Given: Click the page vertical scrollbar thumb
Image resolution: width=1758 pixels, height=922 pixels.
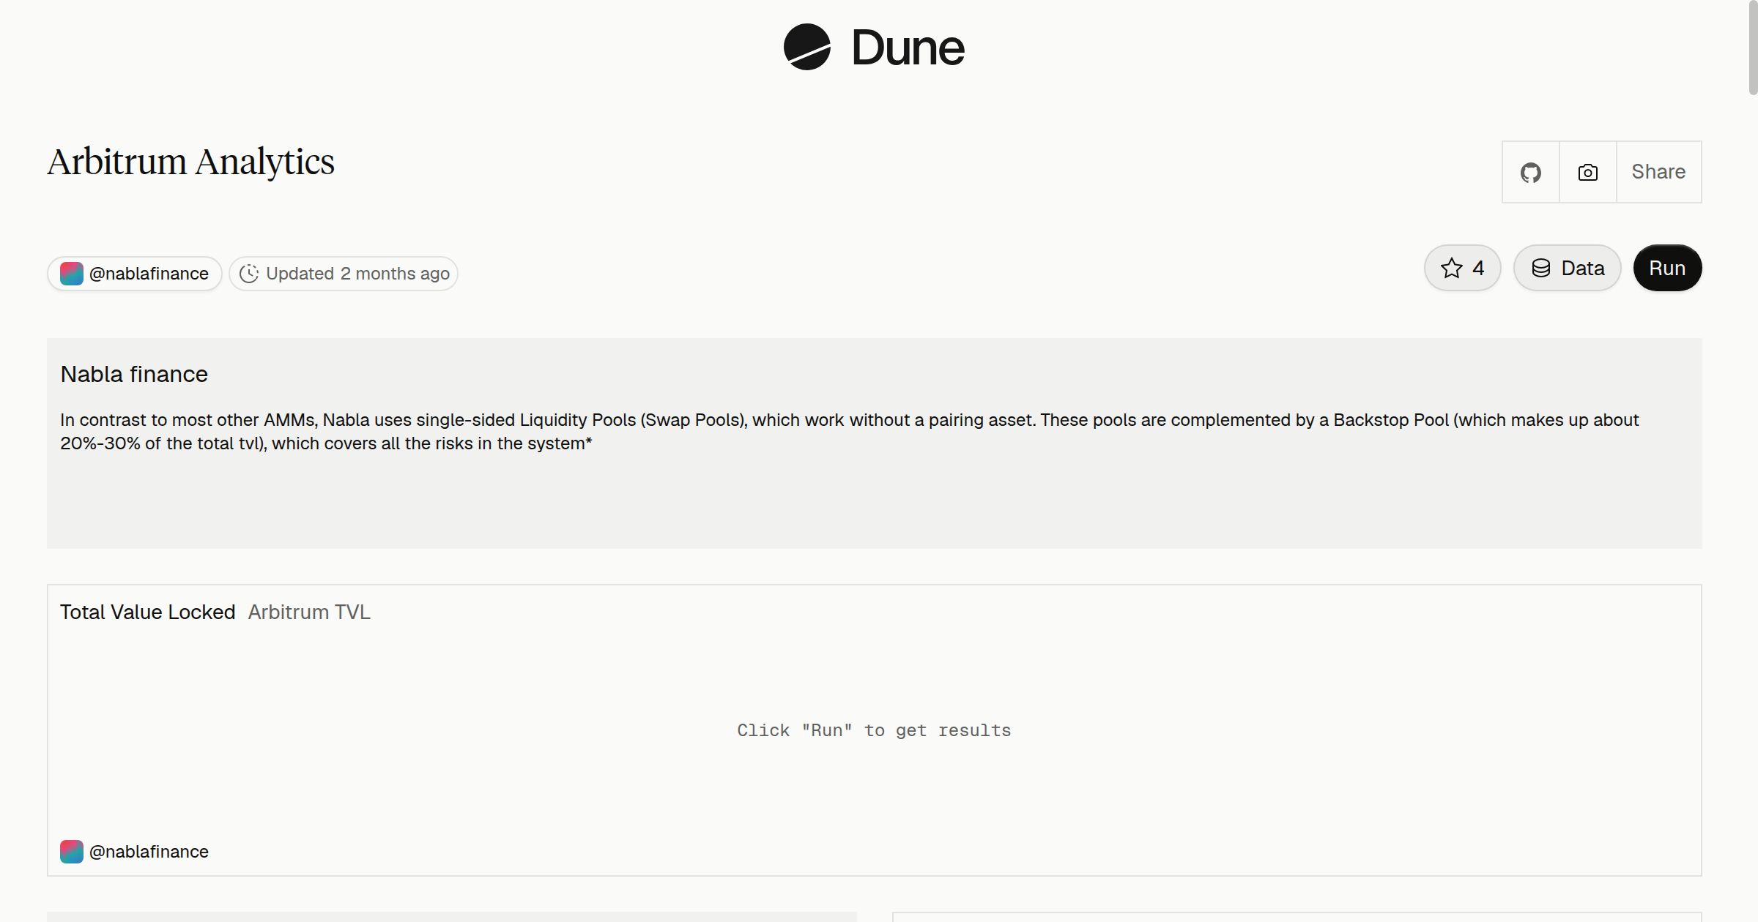Looking at the screenshot, I should point(1752,48).
